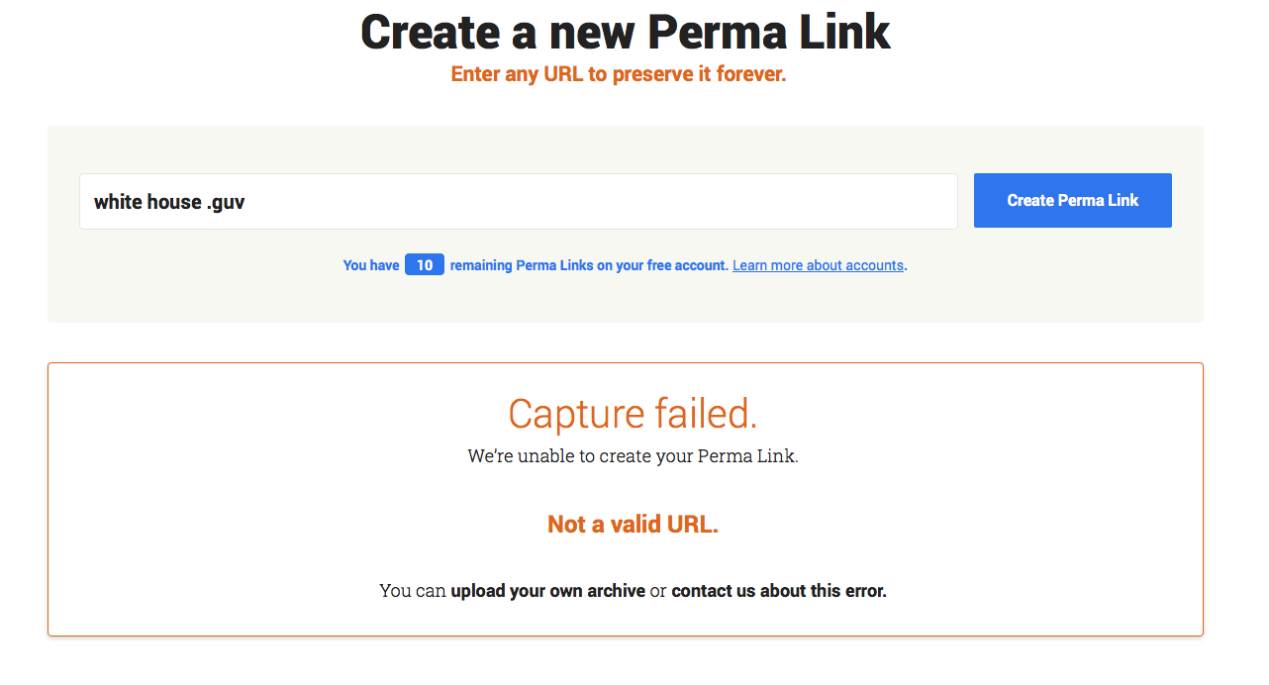Click the "You can" text in error box
The image size is (1269, 685).
coord(413,591)
